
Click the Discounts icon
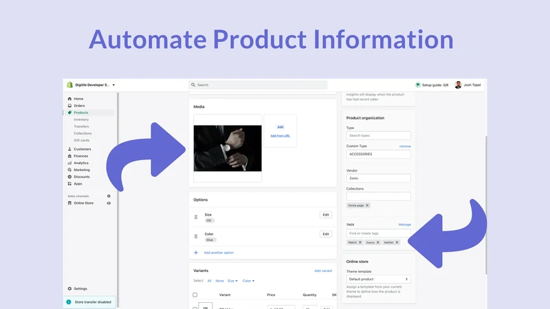(69, 176)
